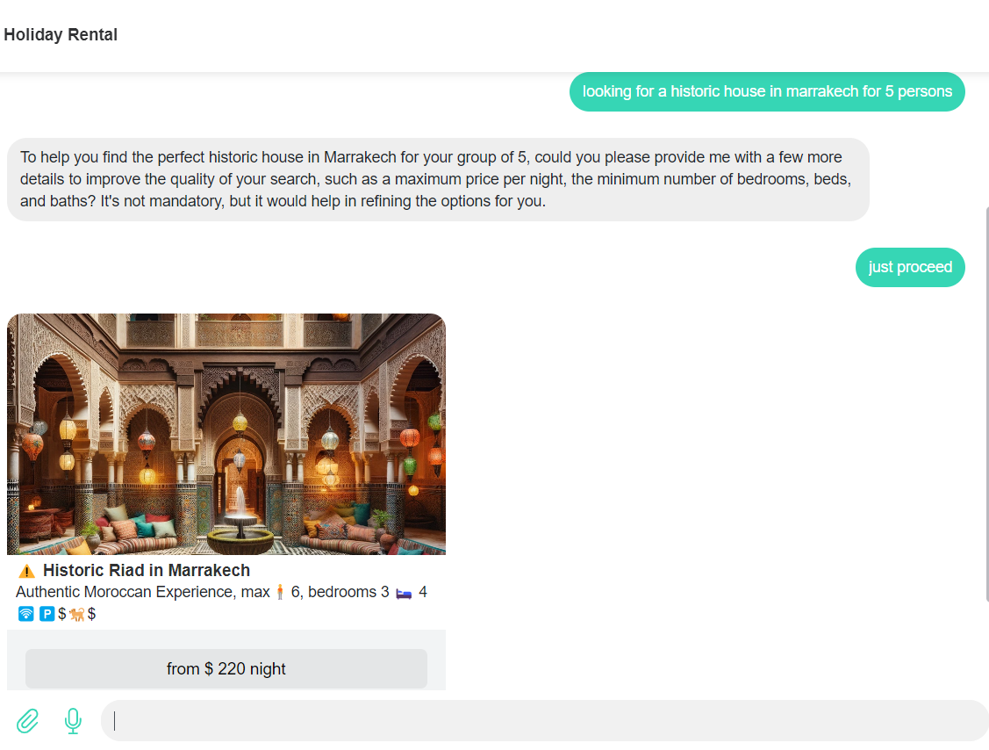The height and width of the screenshot is (750, 989).
Task: Activate the microphone voice input
Action: point(73,721)
